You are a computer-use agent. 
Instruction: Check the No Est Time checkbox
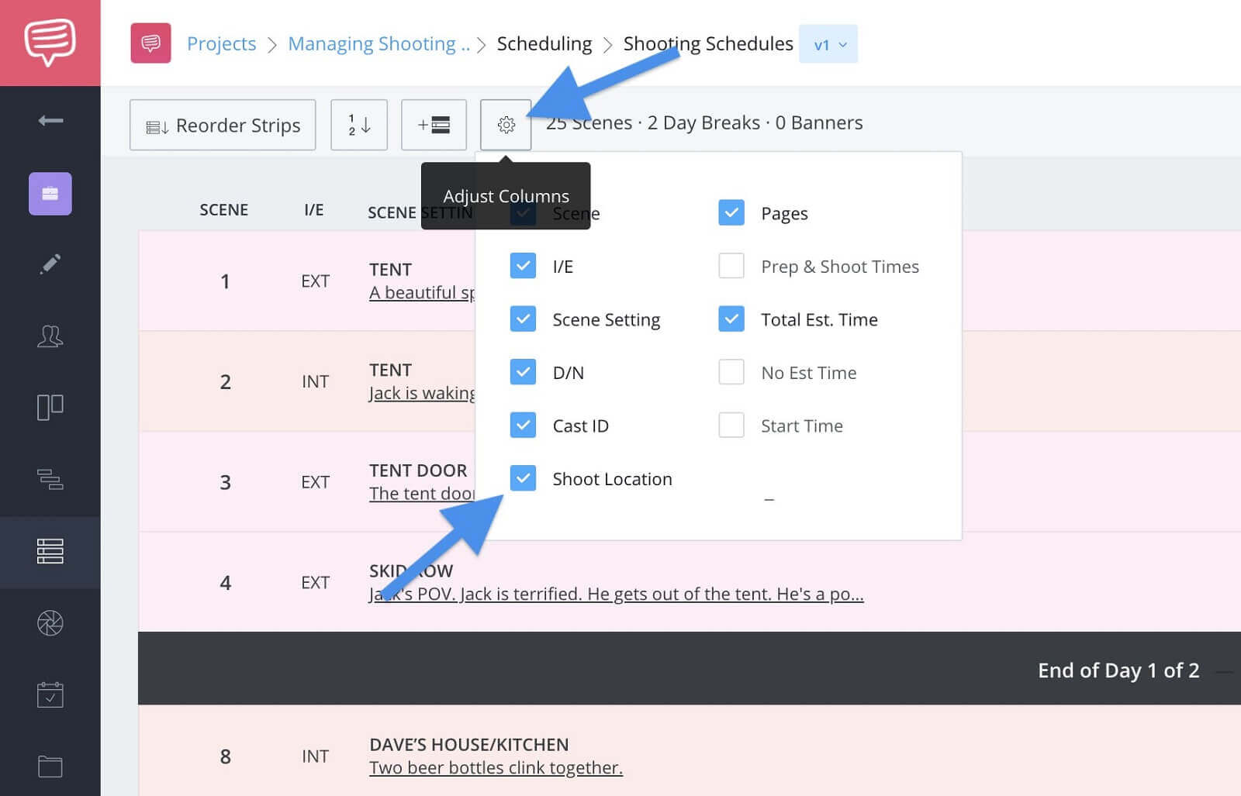pos(731,372)
